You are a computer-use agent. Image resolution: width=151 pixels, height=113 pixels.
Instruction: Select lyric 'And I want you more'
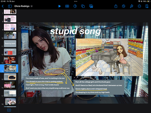pos(48,88)
